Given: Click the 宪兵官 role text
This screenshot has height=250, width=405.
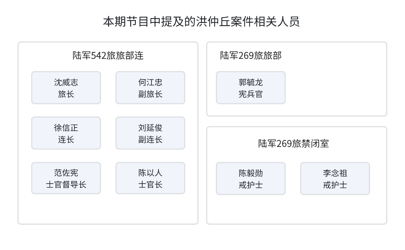Looking at the screenshot, I should [251, 94].
